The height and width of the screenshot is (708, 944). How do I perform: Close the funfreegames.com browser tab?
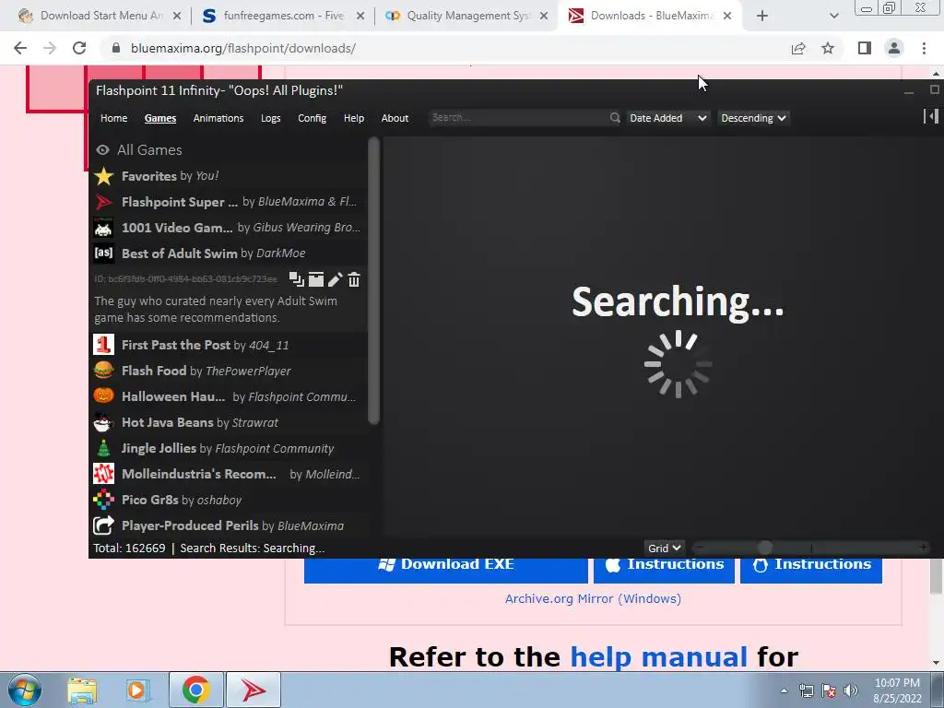point(360,17)
